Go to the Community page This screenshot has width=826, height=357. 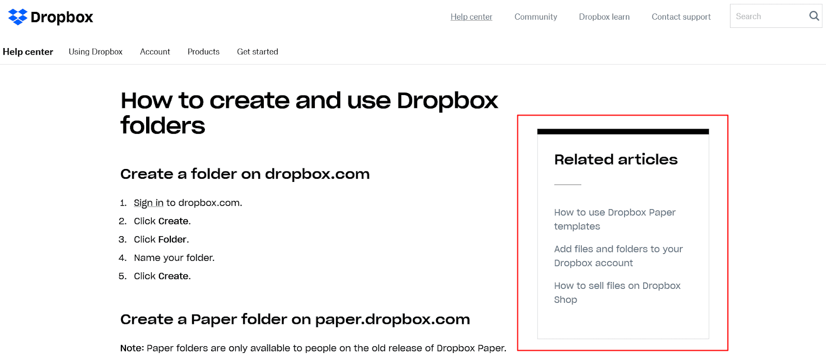click(535, 17)
